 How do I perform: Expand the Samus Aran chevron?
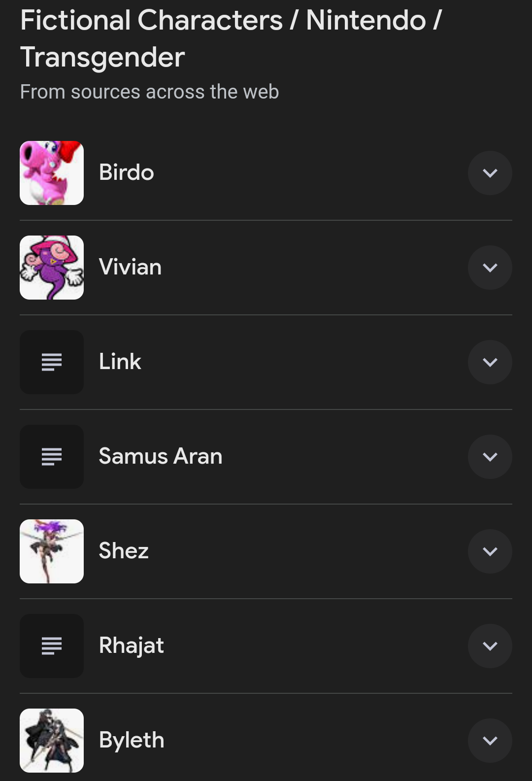tap(490, 457)
